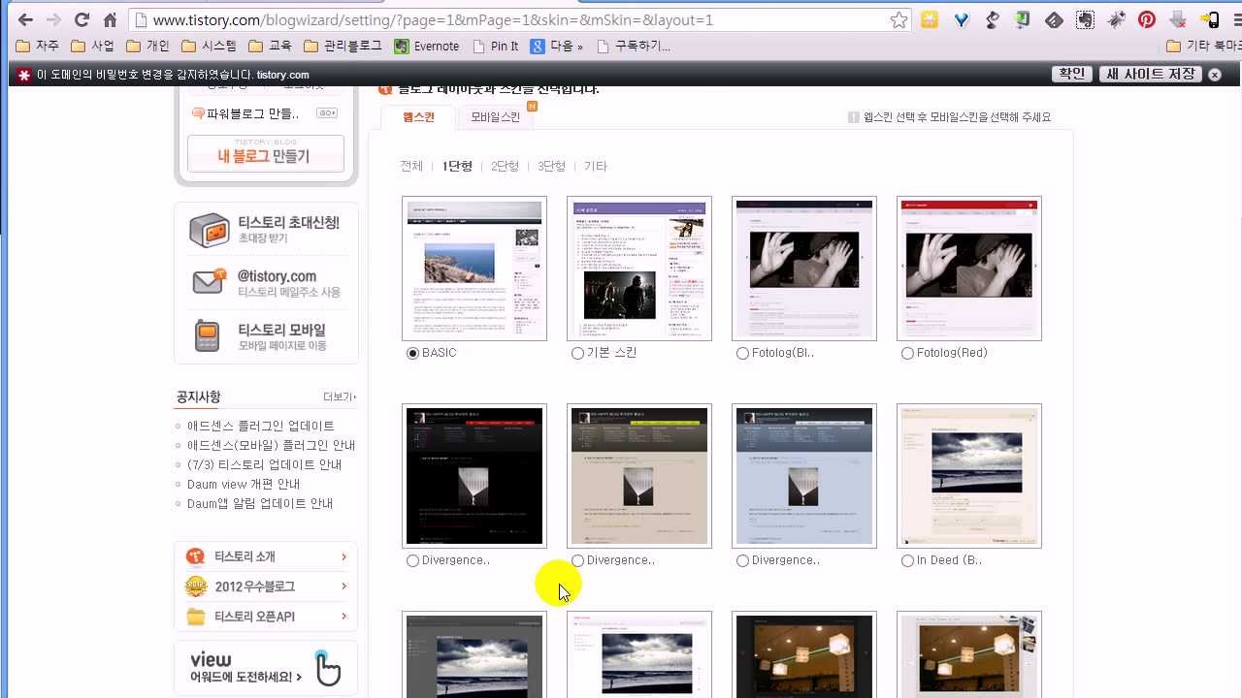Open the 파워블로그 만들.. GO link
This screenshot has height=698, width=1242.
pos(327,113)
